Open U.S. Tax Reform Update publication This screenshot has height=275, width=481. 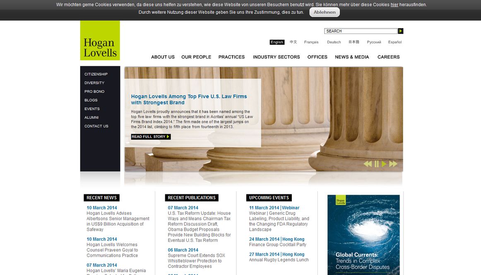200,227
